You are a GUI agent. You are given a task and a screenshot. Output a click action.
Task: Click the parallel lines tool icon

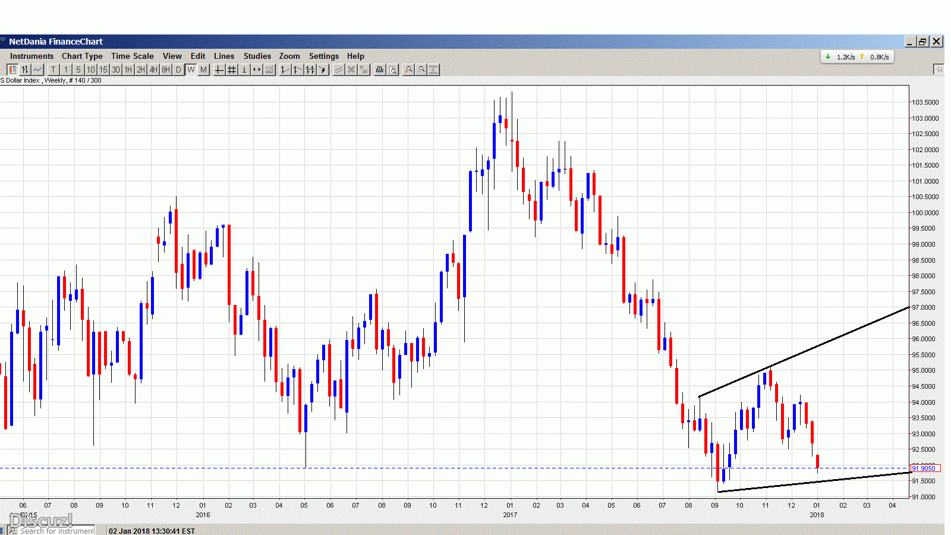point(339,70)
